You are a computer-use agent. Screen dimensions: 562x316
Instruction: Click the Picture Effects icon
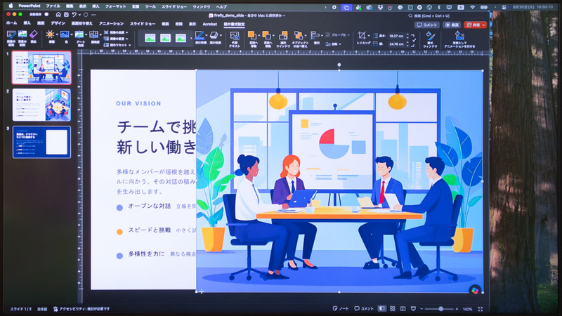click(x=214, y=35)
